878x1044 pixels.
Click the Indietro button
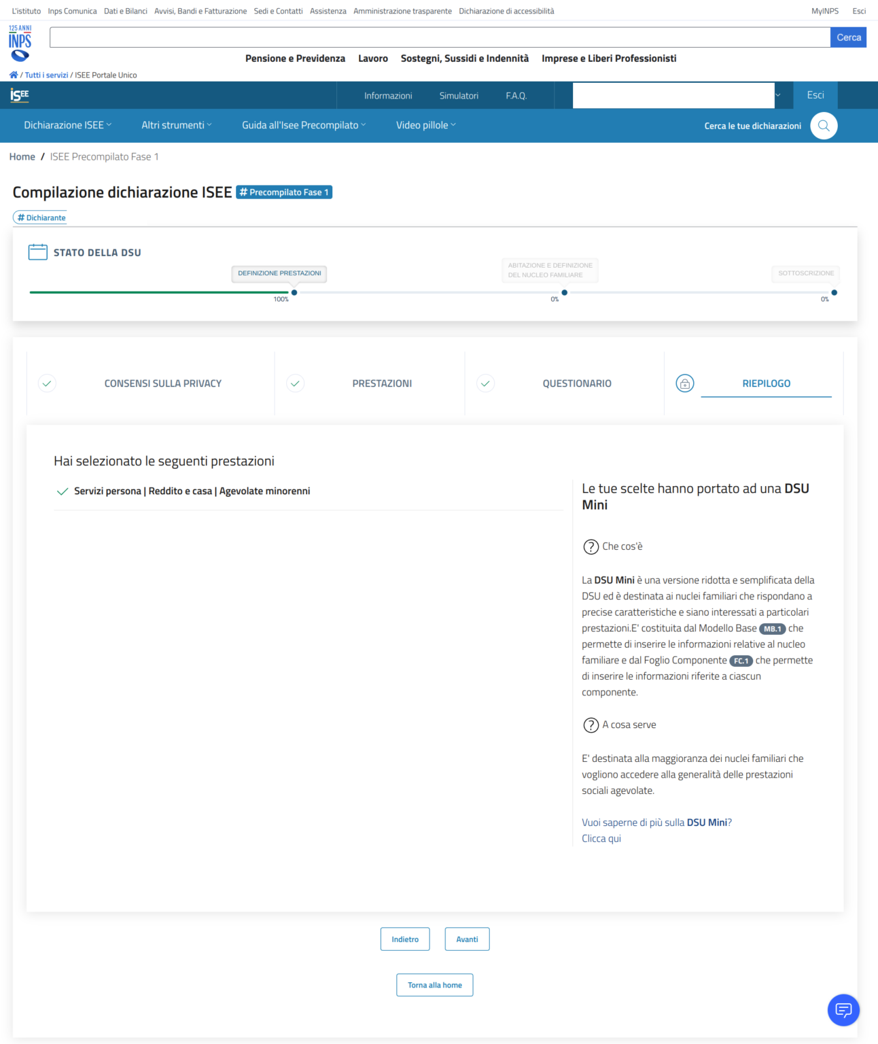coord(405,939)
